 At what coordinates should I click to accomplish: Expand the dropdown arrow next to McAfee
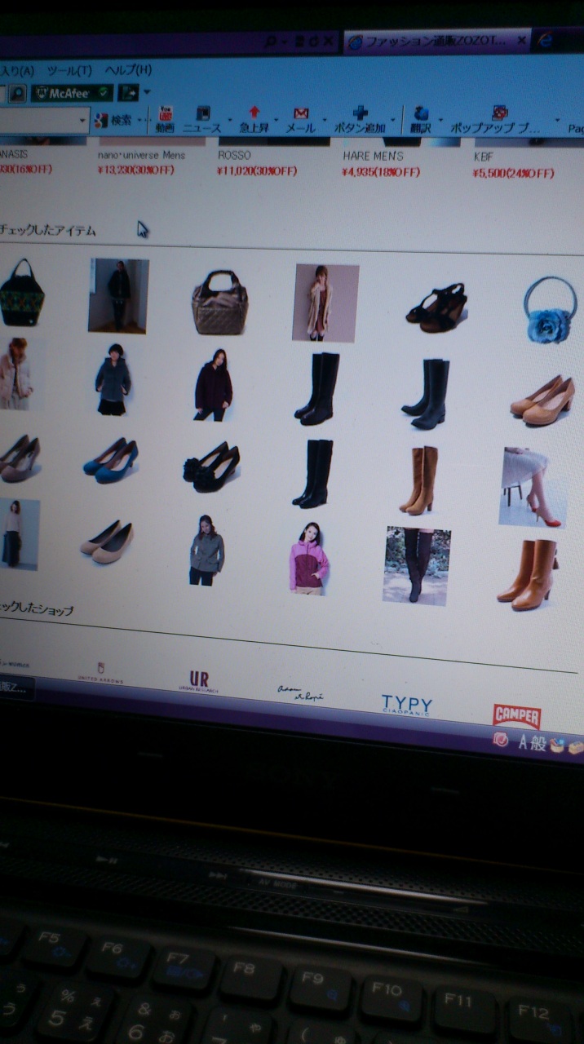[147, 92]
